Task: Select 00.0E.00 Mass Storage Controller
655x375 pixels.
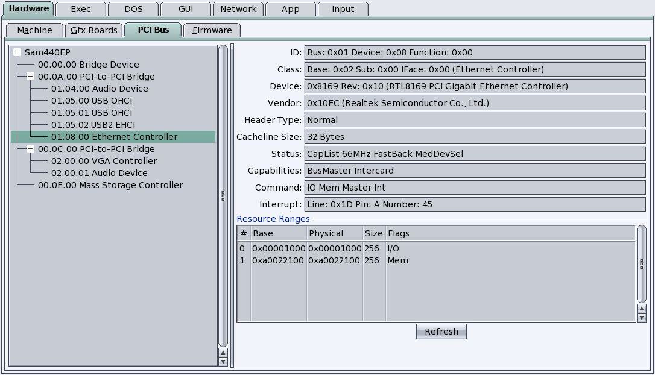Action: pos(110,185)
